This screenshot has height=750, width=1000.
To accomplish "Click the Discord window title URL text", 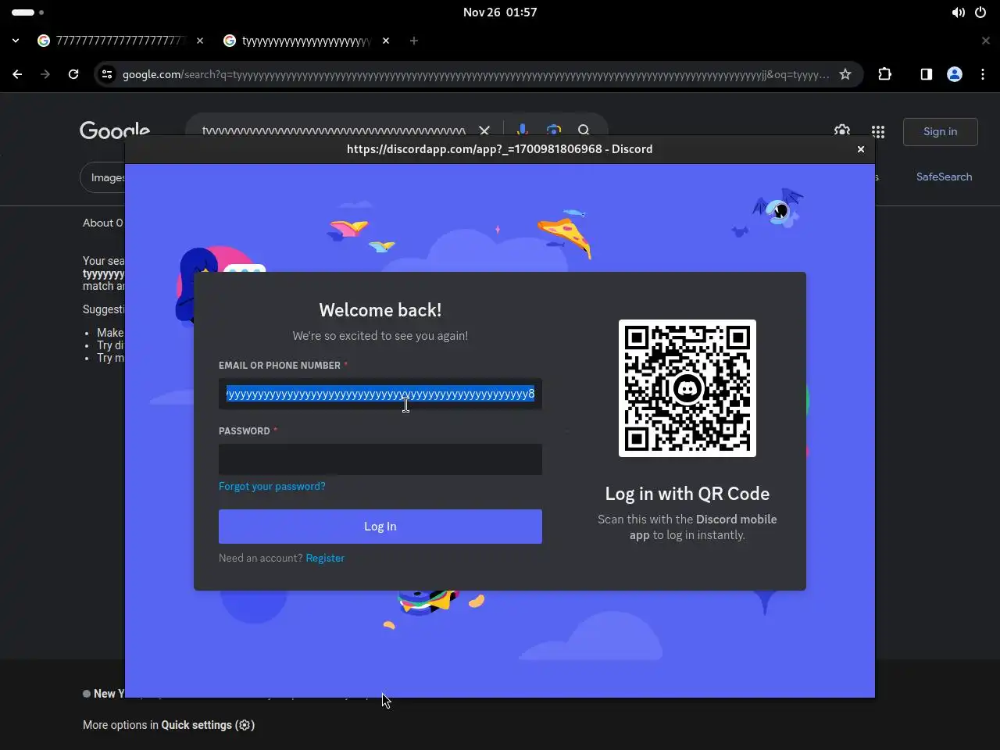I will (x=500, y=149).
